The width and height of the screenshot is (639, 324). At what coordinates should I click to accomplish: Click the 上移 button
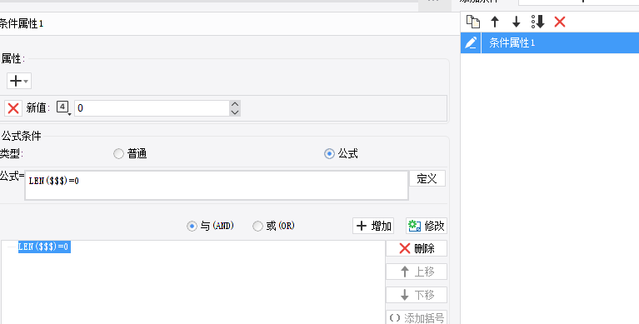[417, 272]
